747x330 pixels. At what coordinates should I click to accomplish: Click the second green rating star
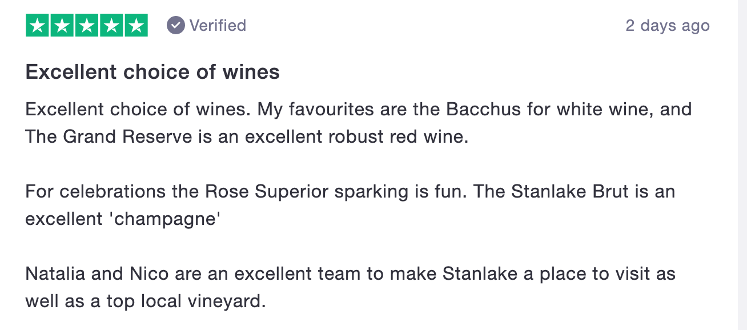62,26
